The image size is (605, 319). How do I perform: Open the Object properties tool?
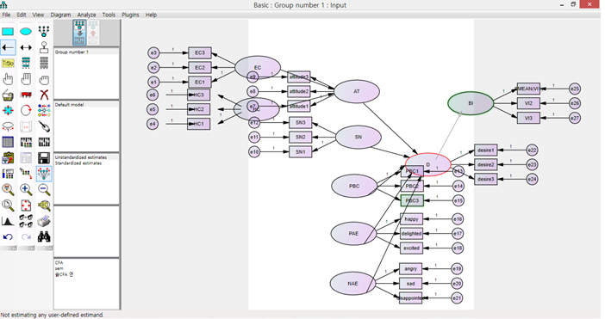point(8,174)
